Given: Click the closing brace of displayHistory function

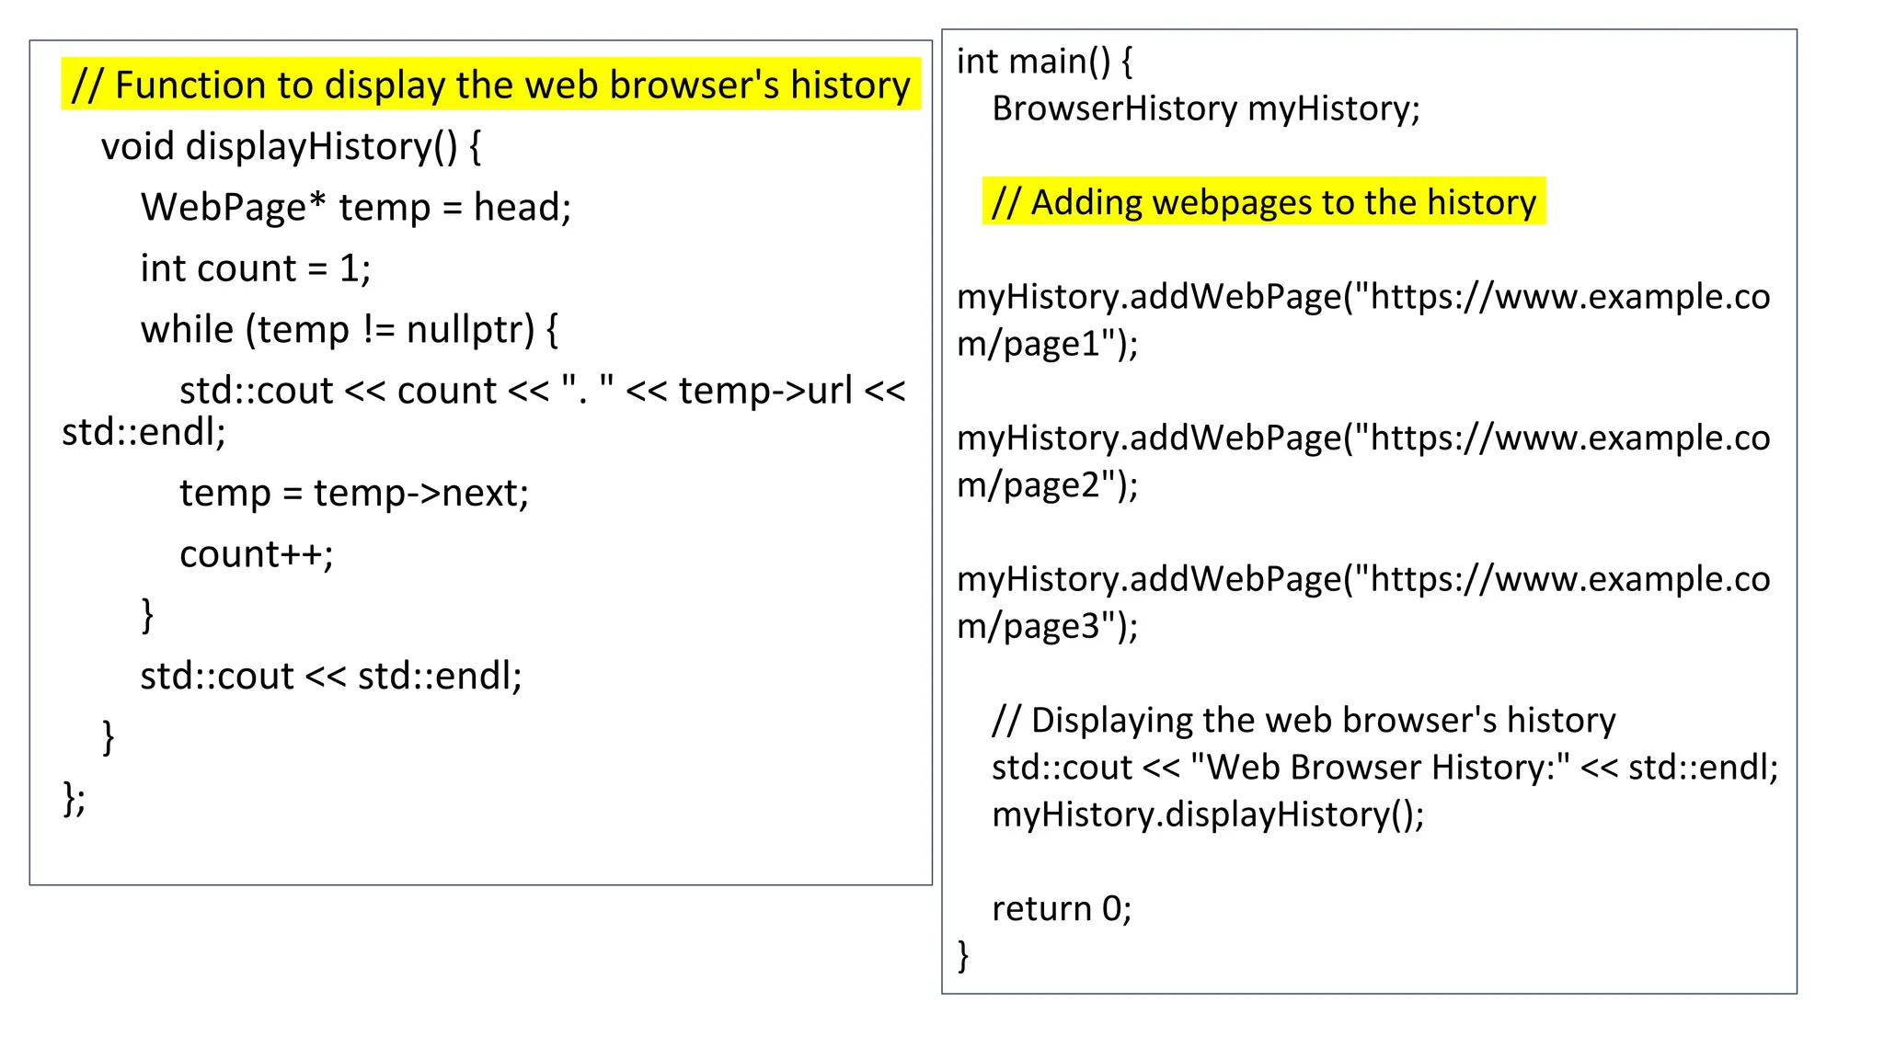Looking at the screenshot, I should point(109,737).
